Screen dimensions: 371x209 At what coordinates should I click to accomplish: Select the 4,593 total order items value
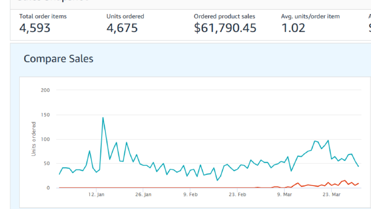click(x=35, y=28)
